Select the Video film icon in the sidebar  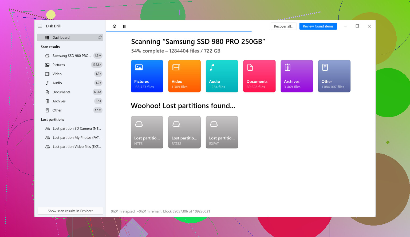click(47, 74)
